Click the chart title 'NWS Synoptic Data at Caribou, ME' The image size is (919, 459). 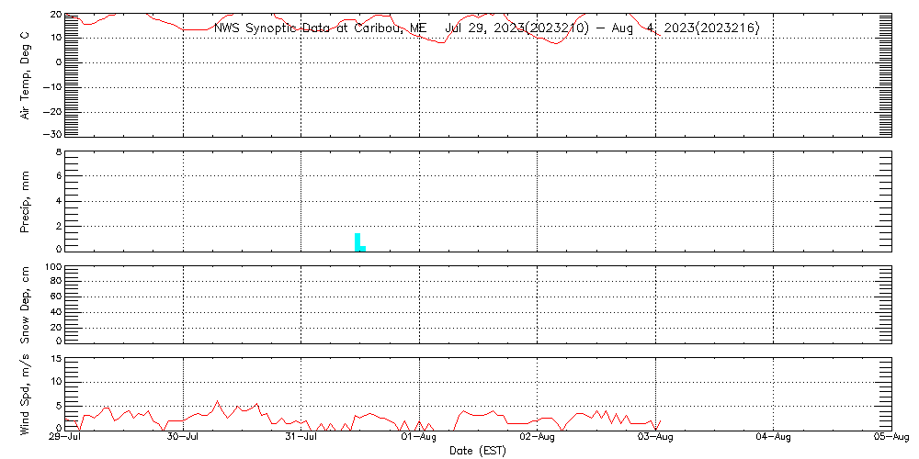(x=320, y=28)
